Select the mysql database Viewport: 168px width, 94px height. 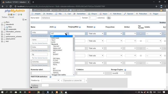tap(8, 34)
